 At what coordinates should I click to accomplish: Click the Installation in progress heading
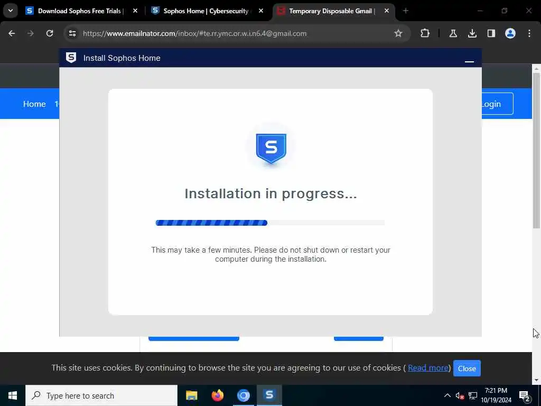(x=270, y=193)
